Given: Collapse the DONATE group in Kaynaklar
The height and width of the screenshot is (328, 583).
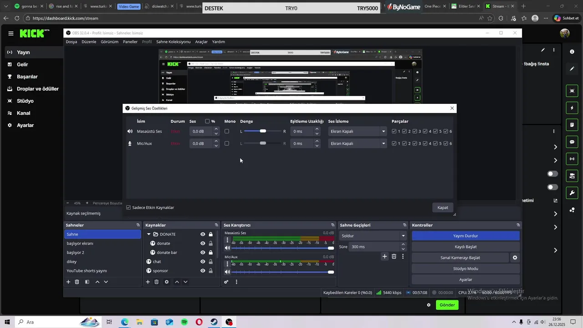Looking at the screenshot, I should pyautogui.click(x=148, y=234).
